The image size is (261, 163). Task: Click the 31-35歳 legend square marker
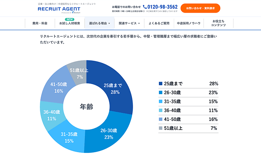point(160,102)
